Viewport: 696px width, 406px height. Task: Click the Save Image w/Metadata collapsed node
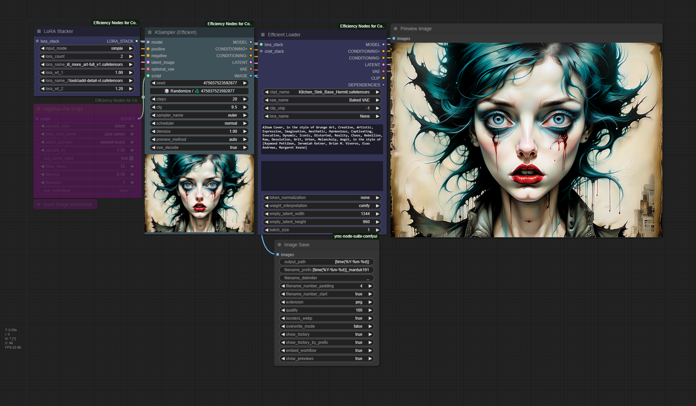(65, 204)
